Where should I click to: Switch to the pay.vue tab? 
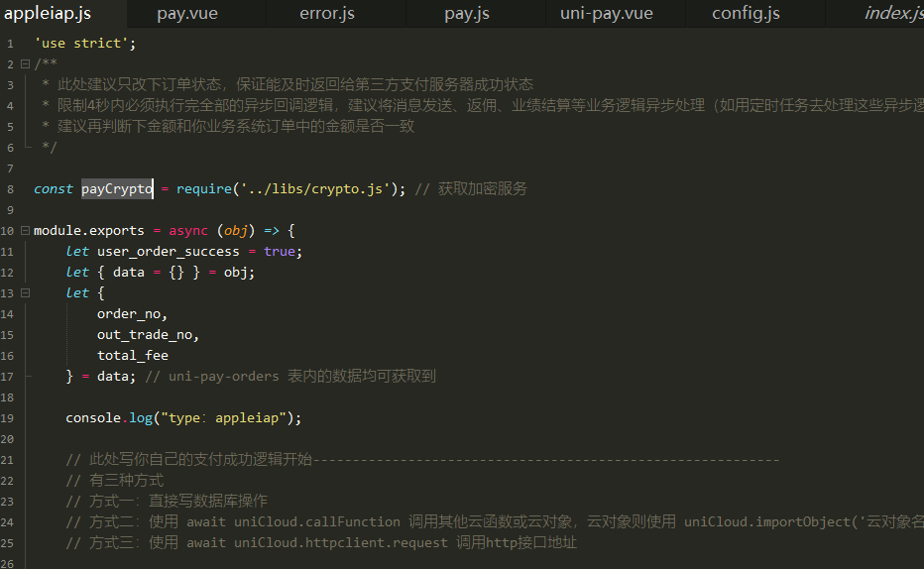(x=187, y=13)
